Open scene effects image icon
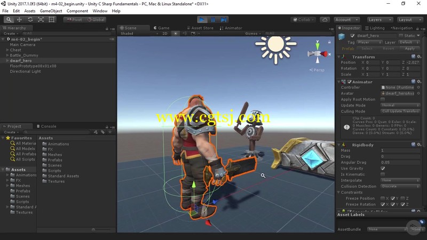The height and width of the screenshot is (240, 427). click(x=193, y=34)
